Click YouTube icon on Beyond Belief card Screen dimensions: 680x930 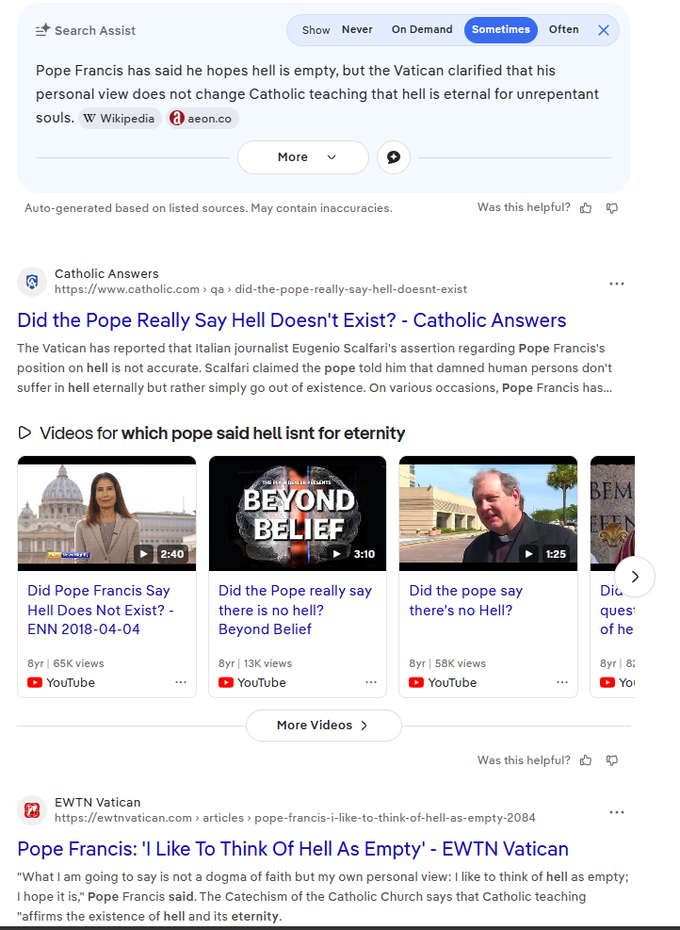click(226, 683)
